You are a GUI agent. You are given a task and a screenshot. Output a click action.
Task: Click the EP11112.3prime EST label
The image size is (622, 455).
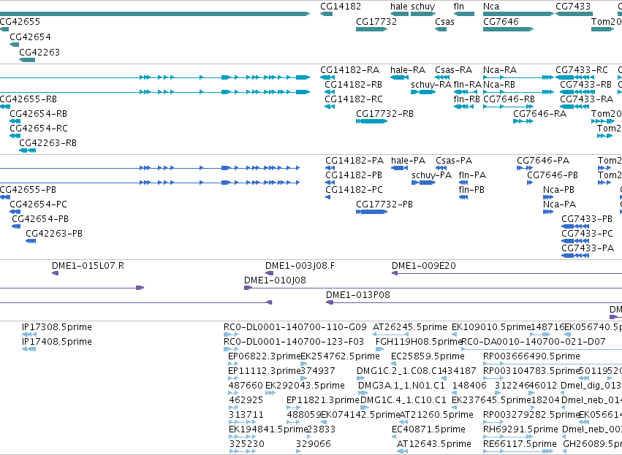point(264,371)
